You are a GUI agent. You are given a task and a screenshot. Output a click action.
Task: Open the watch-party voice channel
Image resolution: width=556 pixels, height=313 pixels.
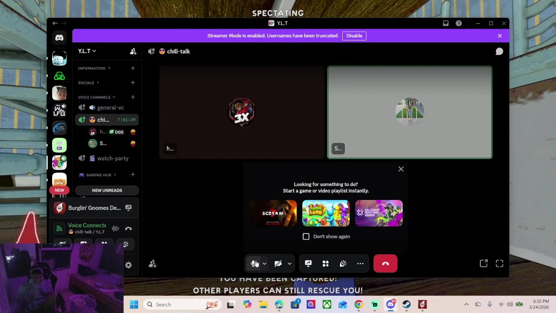click(x=107, y=158)
